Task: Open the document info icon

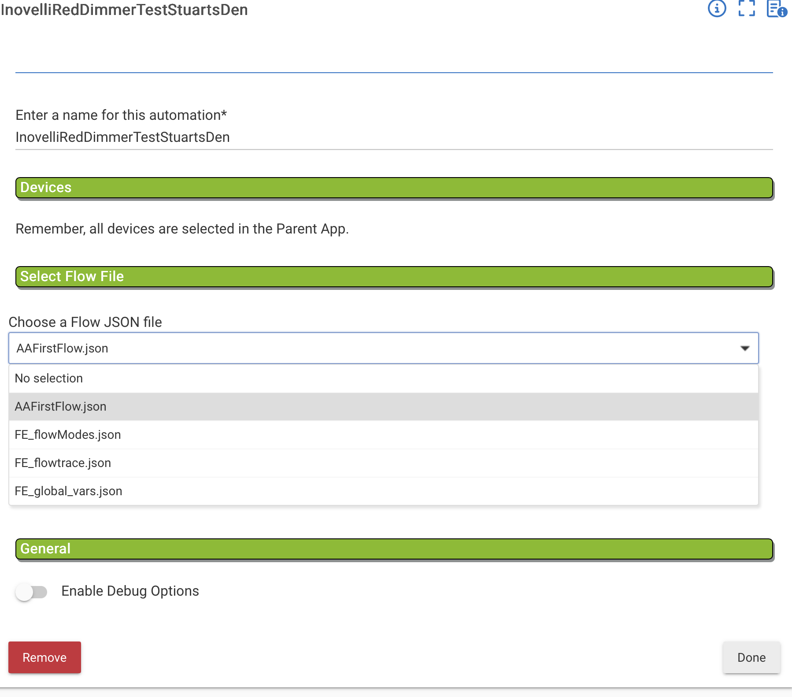Action: (776, 9)
